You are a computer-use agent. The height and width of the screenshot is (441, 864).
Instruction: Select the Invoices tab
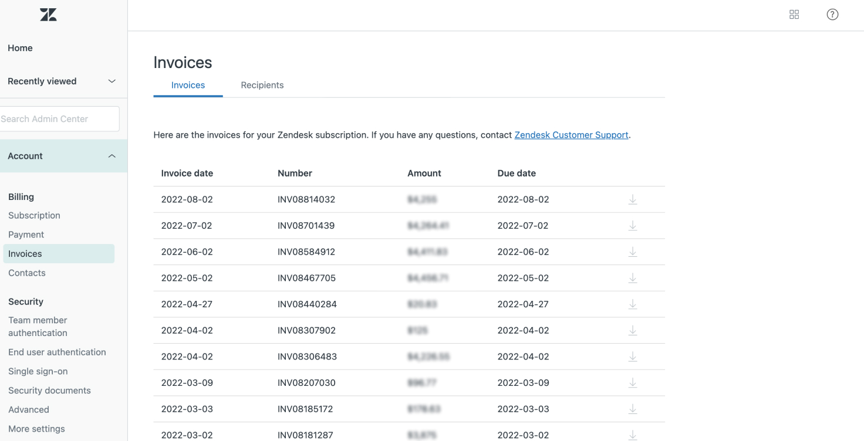(188, 85)
